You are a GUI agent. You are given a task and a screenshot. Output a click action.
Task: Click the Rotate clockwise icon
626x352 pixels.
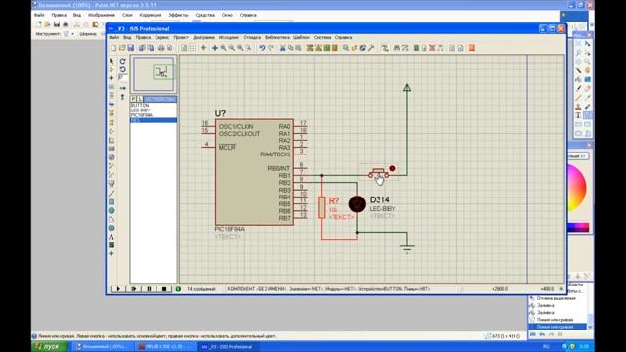pos(123,61)
